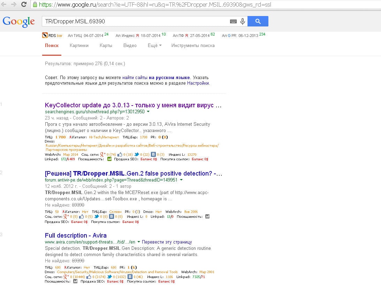Click the browser forward arrow
This screenshot has width=381, height=285.
tap(14, 5)
